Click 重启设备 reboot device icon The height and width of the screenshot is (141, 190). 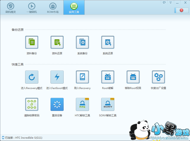point(57,104)
